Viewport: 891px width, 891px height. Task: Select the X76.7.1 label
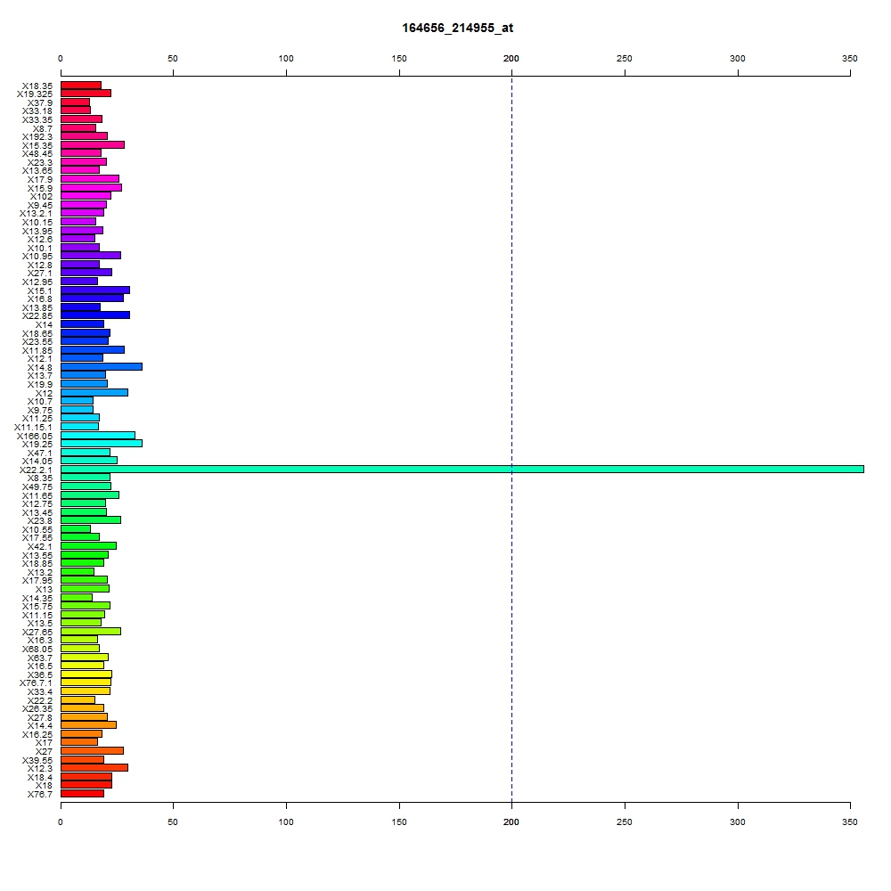[x=36, y=683]
